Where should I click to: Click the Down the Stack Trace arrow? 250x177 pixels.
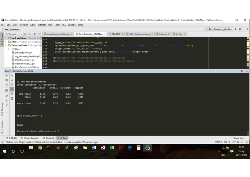(x=12, y=80)
